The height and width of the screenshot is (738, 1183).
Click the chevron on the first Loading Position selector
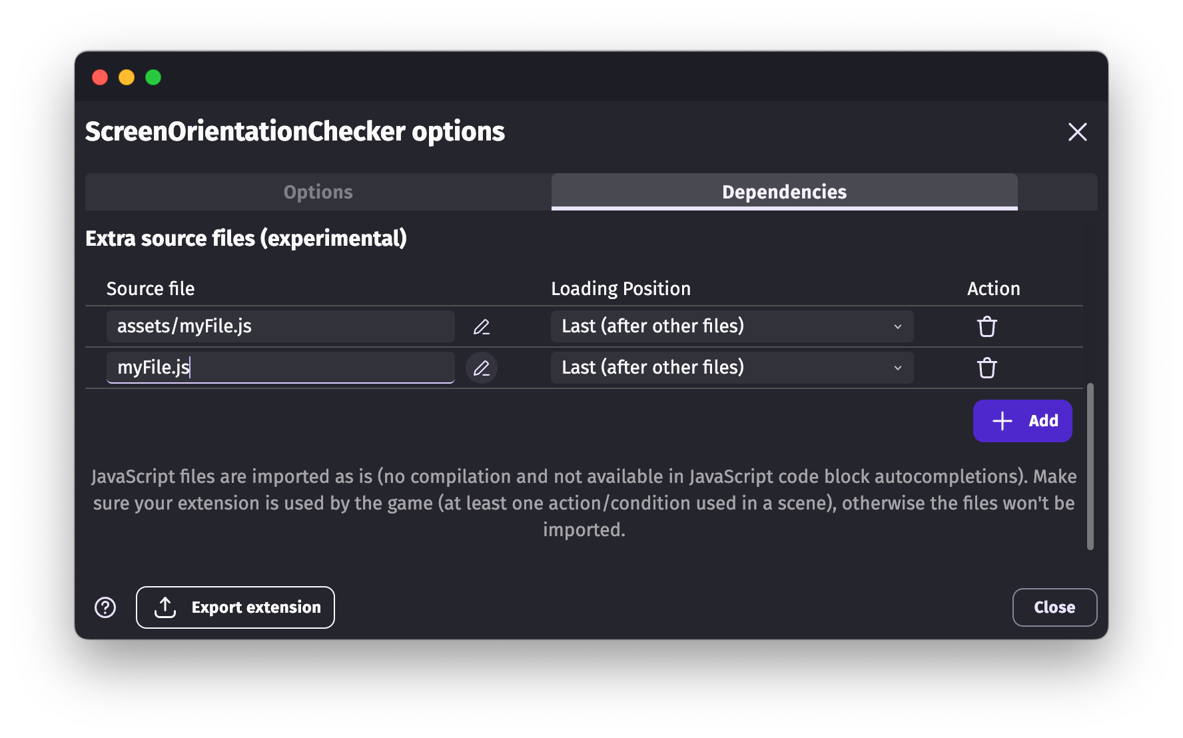(x=897, y=326)
